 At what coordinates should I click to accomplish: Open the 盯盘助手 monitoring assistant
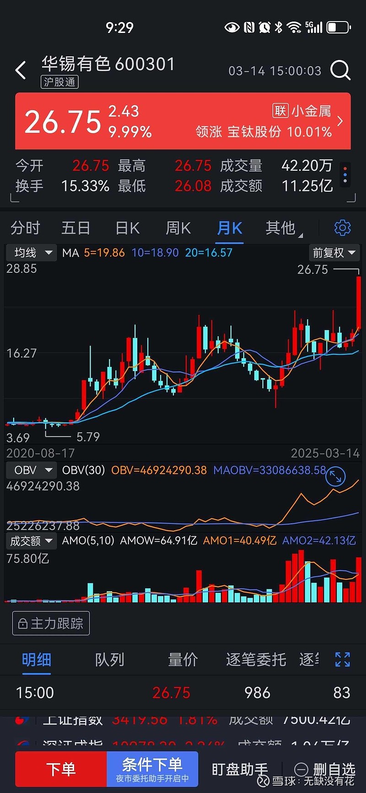[240, 769]
